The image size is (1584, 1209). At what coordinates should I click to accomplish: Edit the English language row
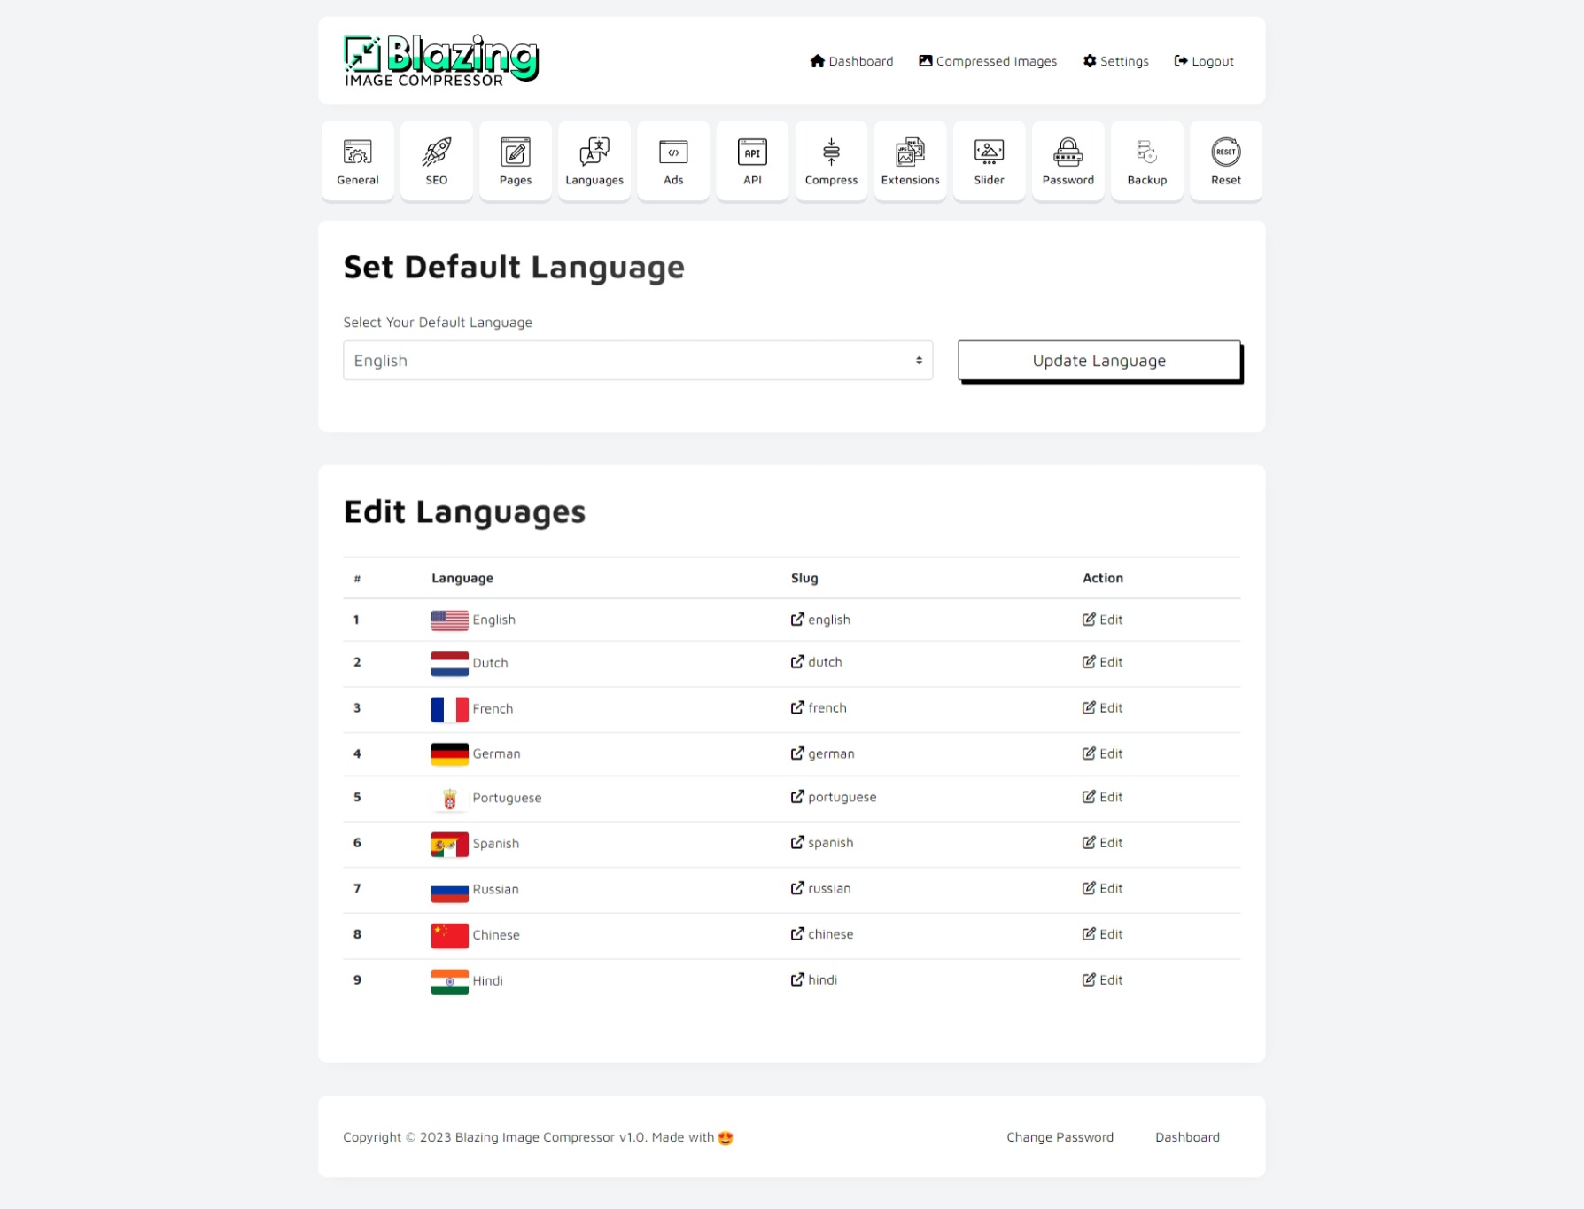click(1102, 620)
